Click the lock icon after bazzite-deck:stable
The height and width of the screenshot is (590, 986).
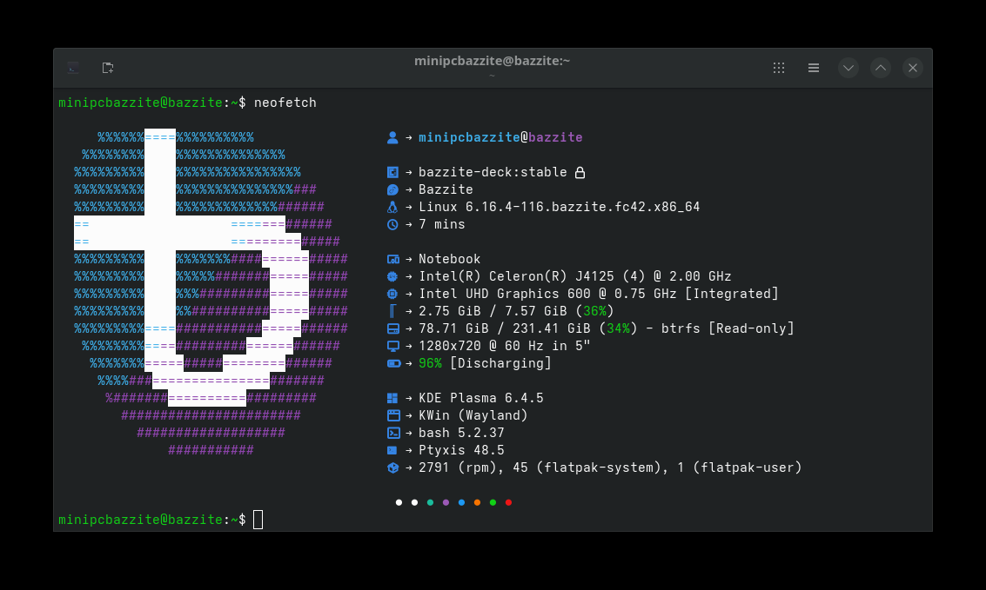click(580, 172)
